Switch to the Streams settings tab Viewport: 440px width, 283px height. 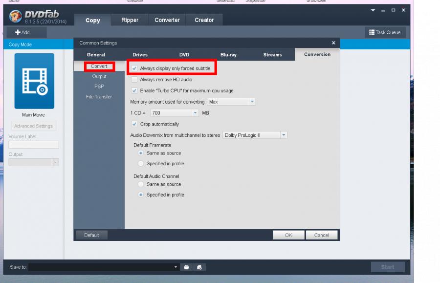pos(272,55)
